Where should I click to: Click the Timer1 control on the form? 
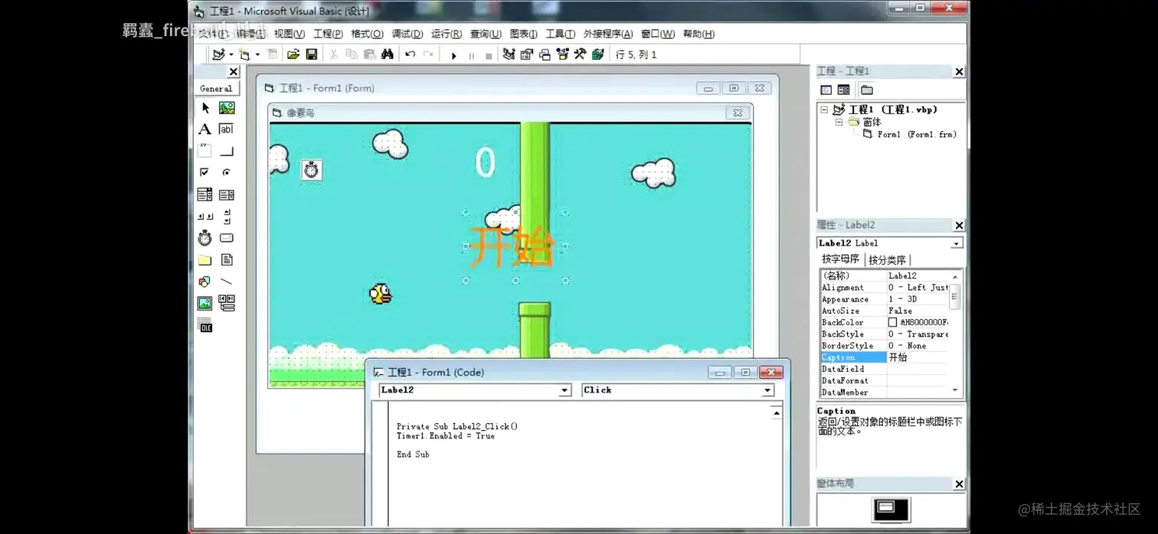[x=311, y=169]
